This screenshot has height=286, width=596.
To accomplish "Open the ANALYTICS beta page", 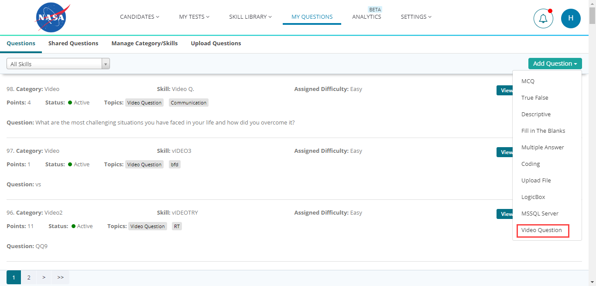I will pyautogui.click(x=367, y=17).
